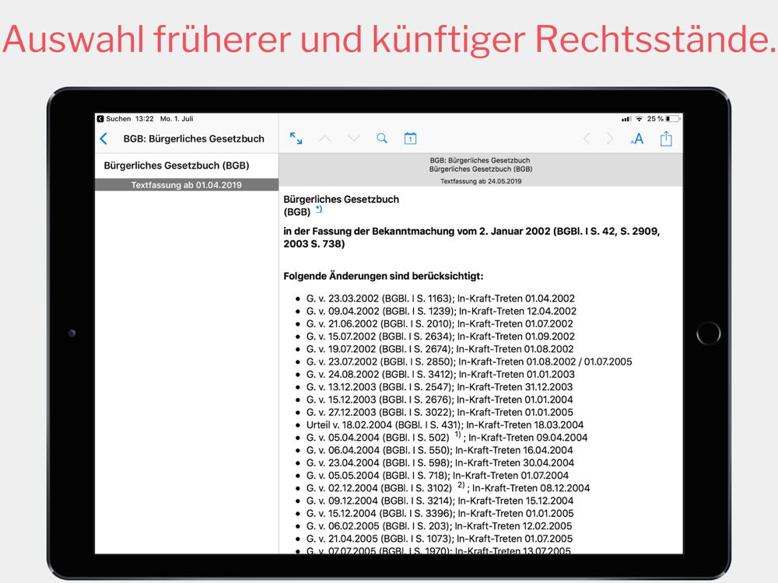The width and height of the screenshot is (778, 583).
Task: Click the entry G. v. 05.04.2004
Action: (447, 437)
